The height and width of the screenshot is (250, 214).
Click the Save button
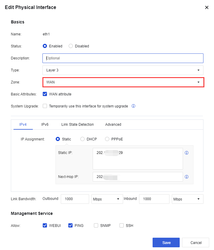(x=166, y=242)
